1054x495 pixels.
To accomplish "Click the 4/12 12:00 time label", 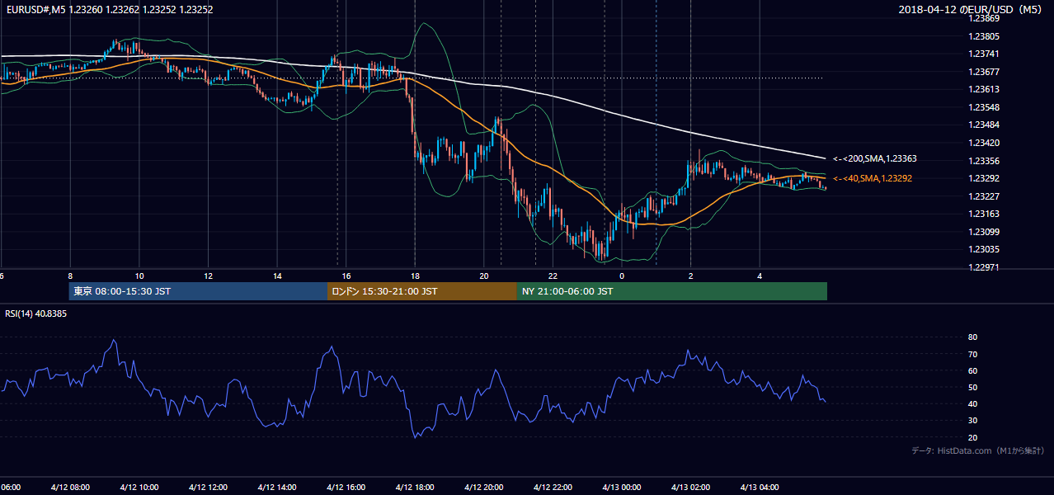I will 209,487.
